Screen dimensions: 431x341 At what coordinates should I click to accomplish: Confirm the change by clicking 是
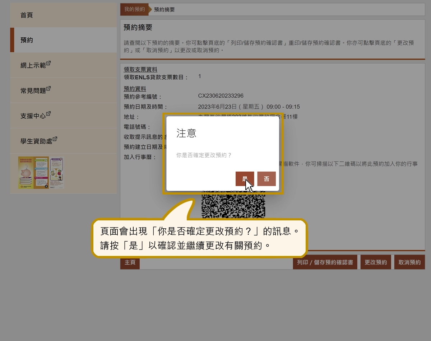(245, 178)
